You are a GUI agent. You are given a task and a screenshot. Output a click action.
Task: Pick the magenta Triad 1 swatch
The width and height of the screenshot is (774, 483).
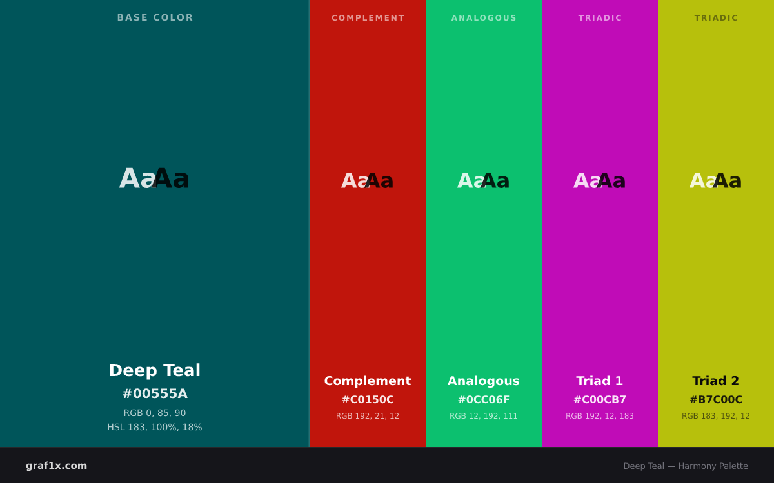(x=600, y=223)
